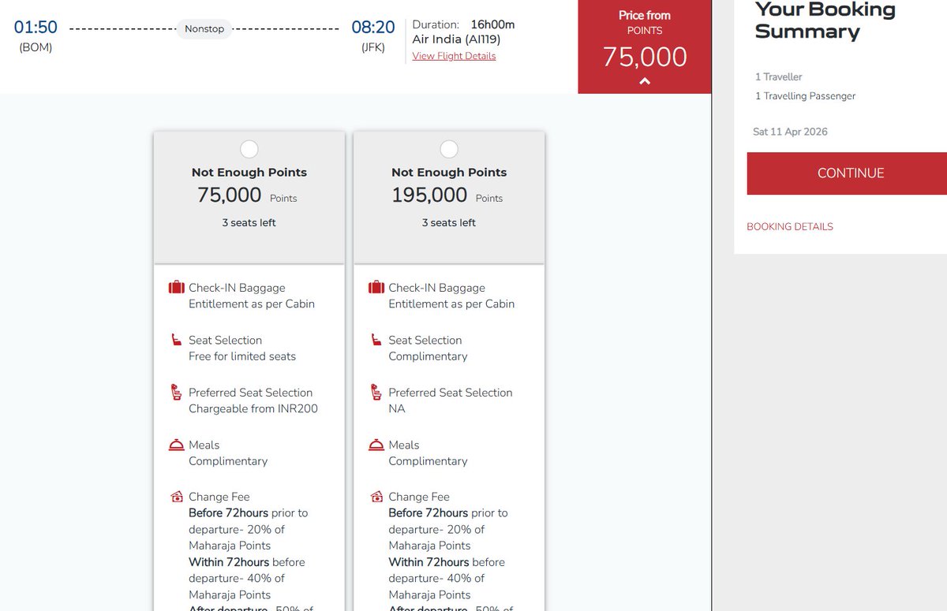
Task: Click Seat Selection 'Complimentary' in 195,000 card
Action: (428, 356)
